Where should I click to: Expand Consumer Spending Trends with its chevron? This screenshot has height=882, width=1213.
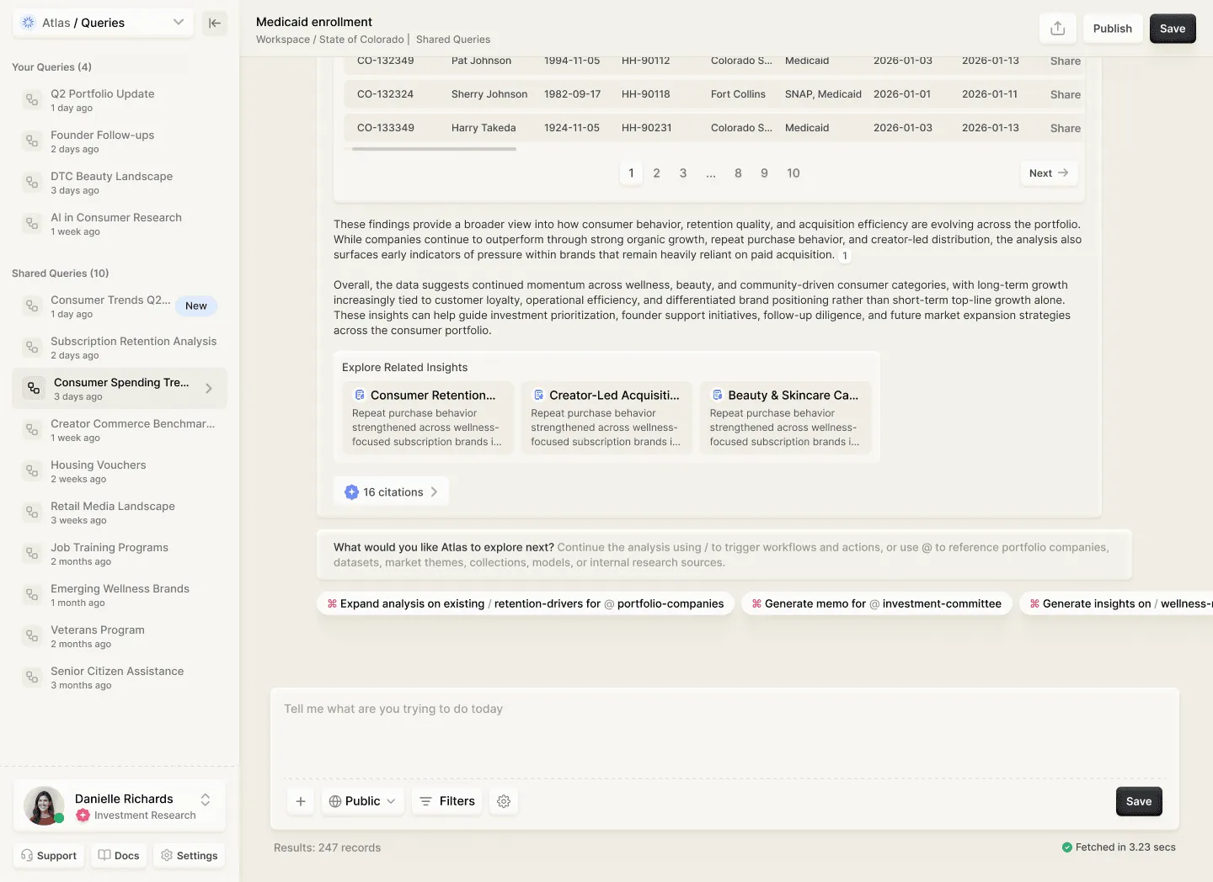(209, 389)
